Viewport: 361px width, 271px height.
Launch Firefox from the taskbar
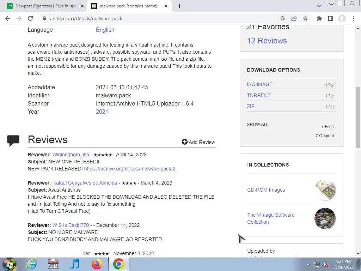click(97, 264)
